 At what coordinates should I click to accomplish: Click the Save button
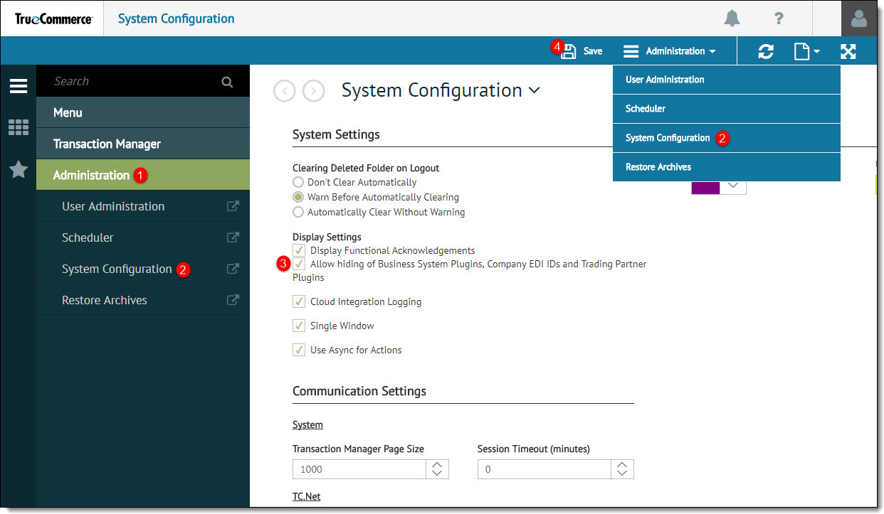(x=583, y=51)
